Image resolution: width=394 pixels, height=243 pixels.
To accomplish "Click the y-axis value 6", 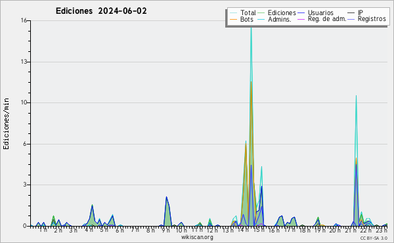I will (x=25, y=144).
